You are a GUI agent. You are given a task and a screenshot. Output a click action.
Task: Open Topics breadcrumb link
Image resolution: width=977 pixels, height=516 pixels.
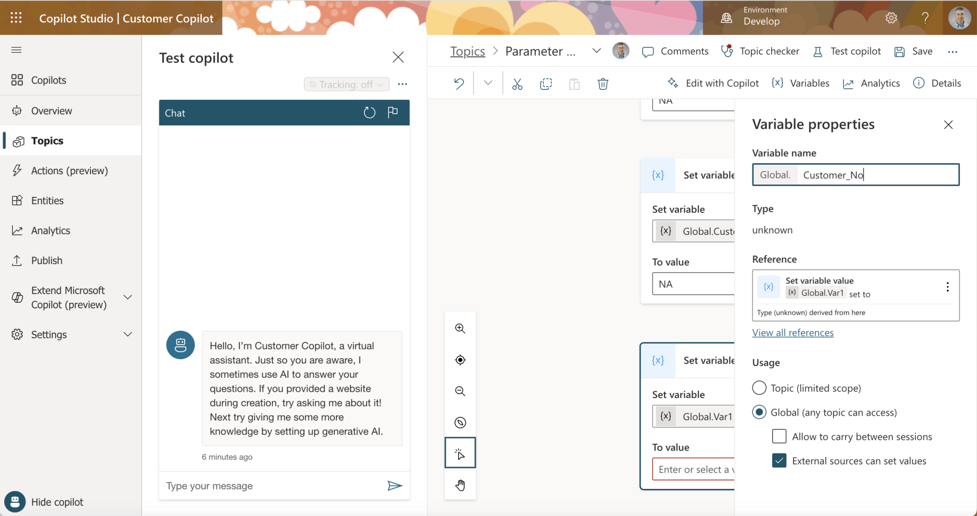pos(468,51)
